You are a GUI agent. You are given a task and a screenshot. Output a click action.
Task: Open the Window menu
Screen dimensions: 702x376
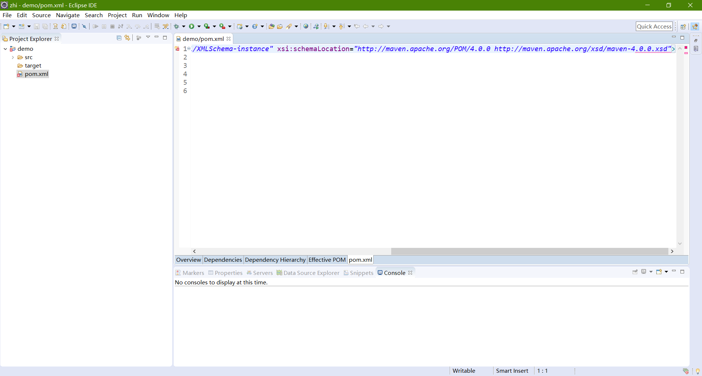point(158,15)
